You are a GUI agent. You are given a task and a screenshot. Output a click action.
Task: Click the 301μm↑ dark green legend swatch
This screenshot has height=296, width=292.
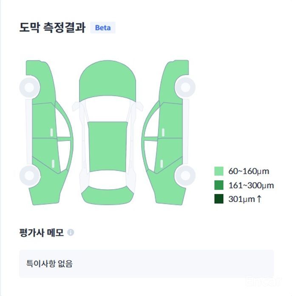[219, 199]
